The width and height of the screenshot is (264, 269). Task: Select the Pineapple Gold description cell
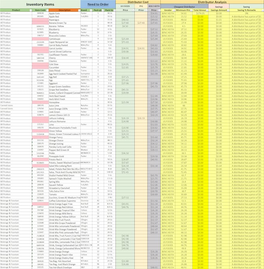64,156
